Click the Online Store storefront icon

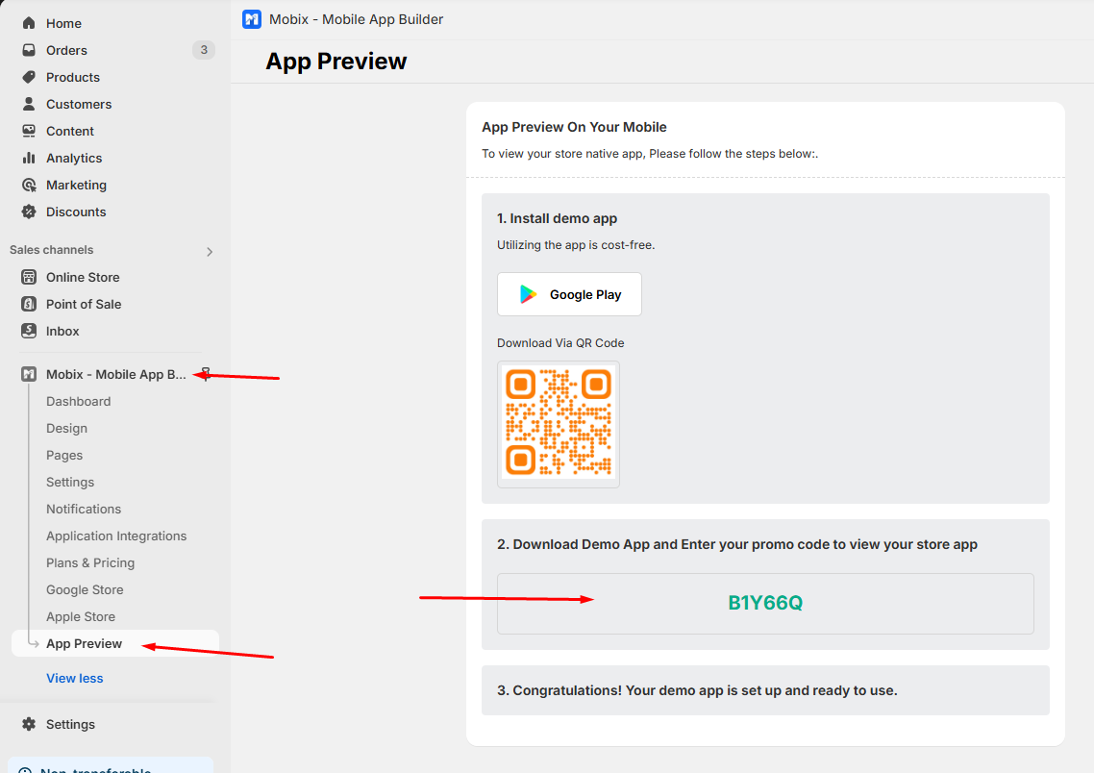pos(29,277)
